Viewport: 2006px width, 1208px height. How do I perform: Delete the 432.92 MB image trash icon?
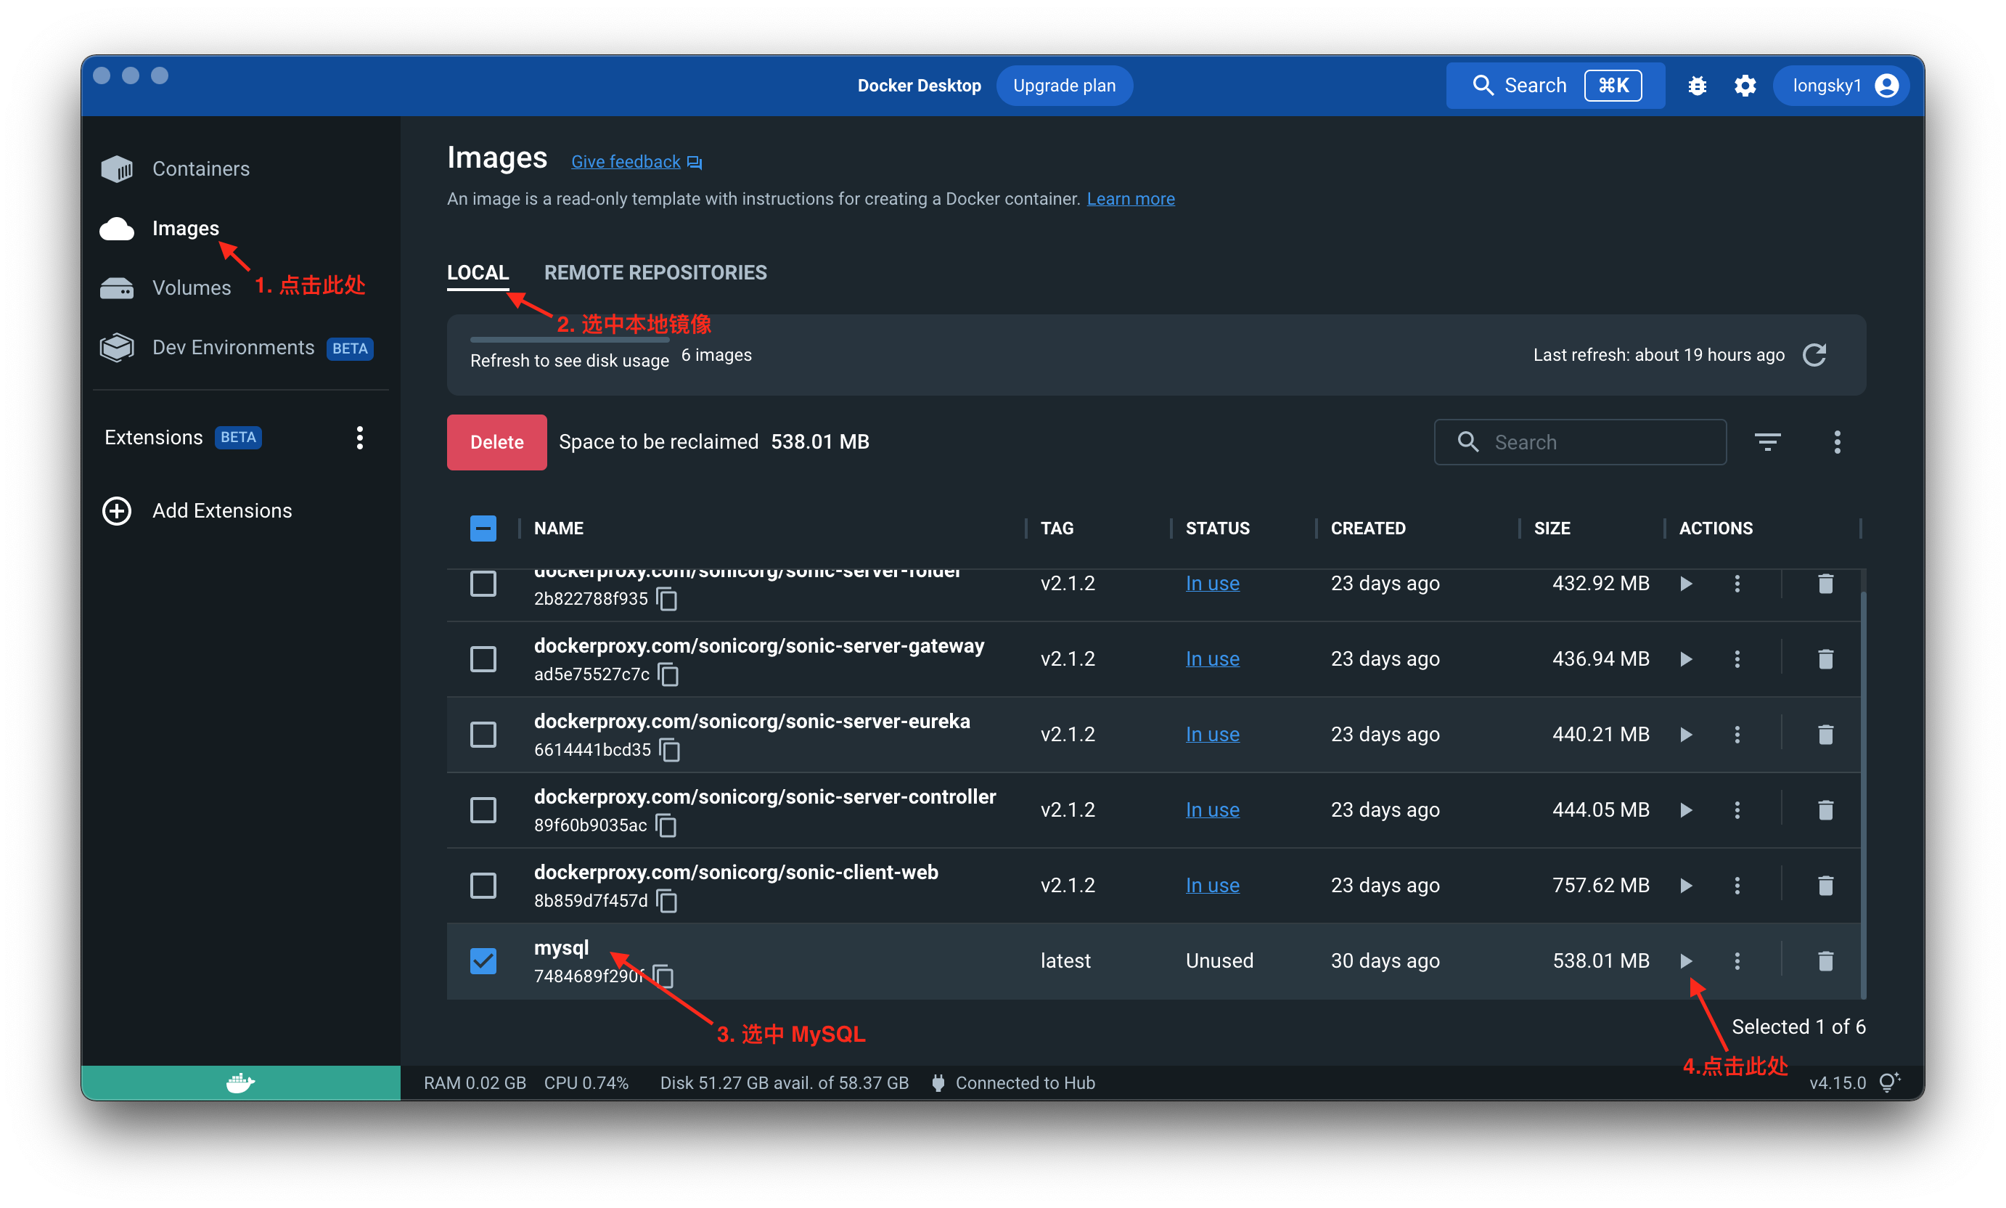point(1825,584)
